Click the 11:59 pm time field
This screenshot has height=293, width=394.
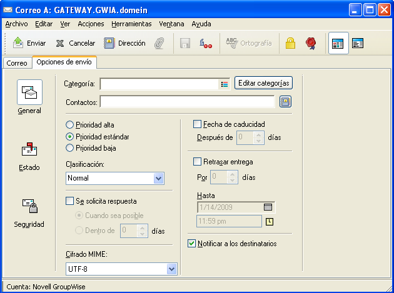click(x=229, y=221)
